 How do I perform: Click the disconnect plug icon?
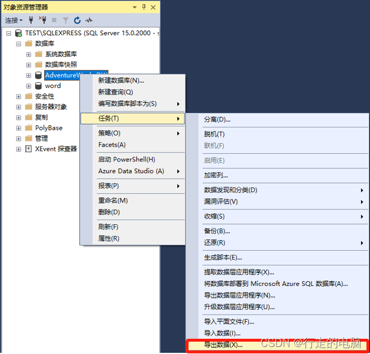(43, 21)
